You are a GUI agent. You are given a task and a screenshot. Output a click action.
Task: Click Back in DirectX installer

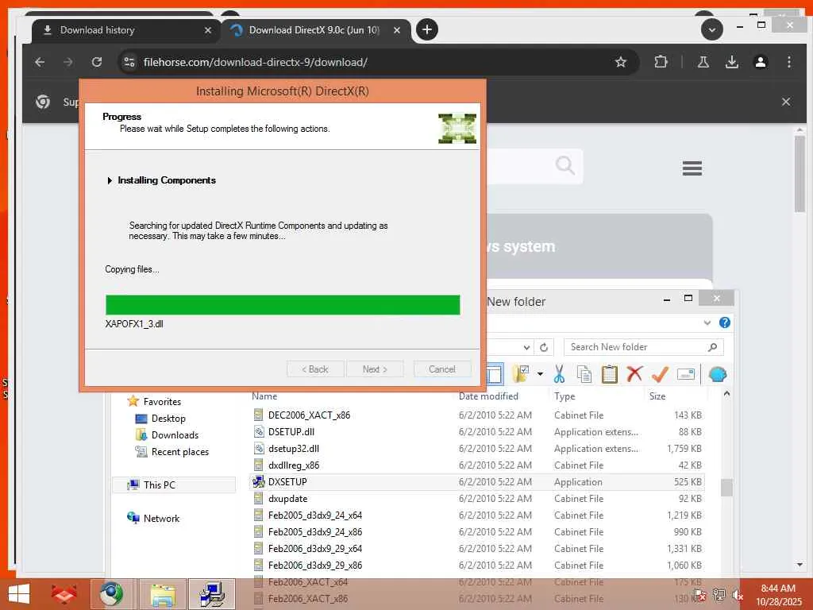315,369
